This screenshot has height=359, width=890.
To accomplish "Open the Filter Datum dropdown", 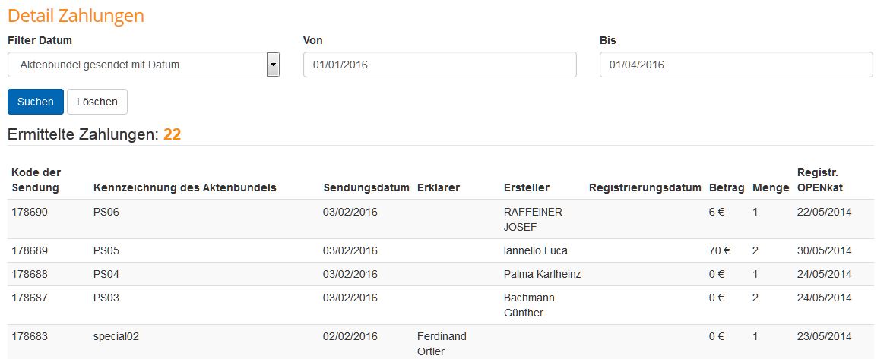I will click(x=144, y=65).
